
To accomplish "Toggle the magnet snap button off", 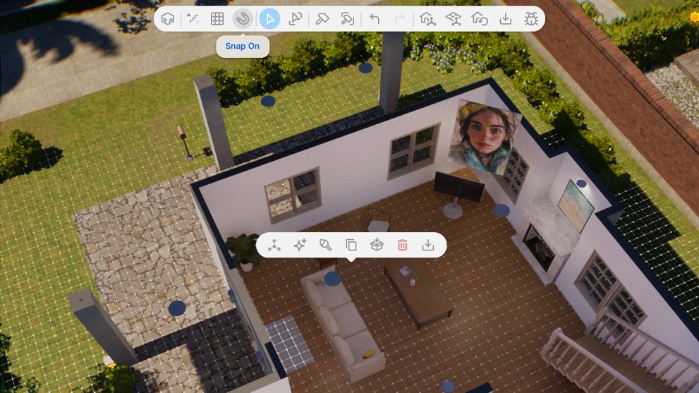I will [x=243, y=19].
